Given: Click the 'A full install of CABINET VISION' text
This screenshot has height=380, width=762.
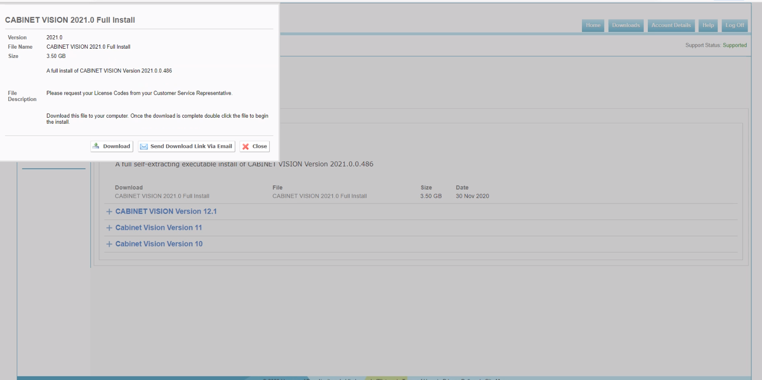Looking at the screenshot, I should coord(109,71).
